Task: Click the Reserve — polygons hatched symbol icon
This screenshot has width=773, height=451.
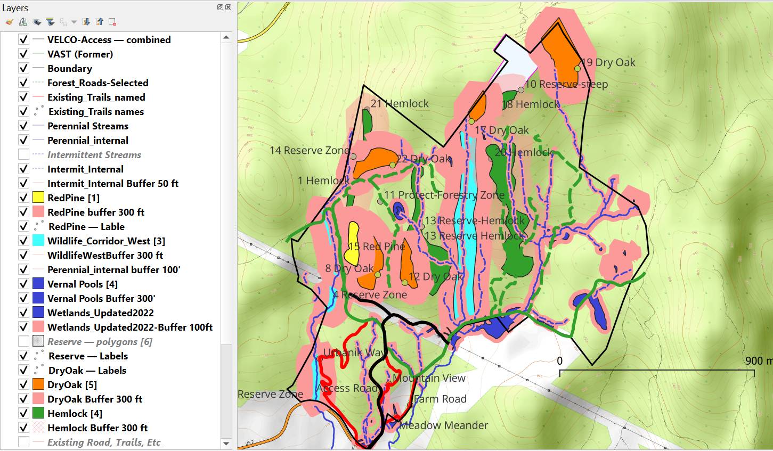Action: 38,341
